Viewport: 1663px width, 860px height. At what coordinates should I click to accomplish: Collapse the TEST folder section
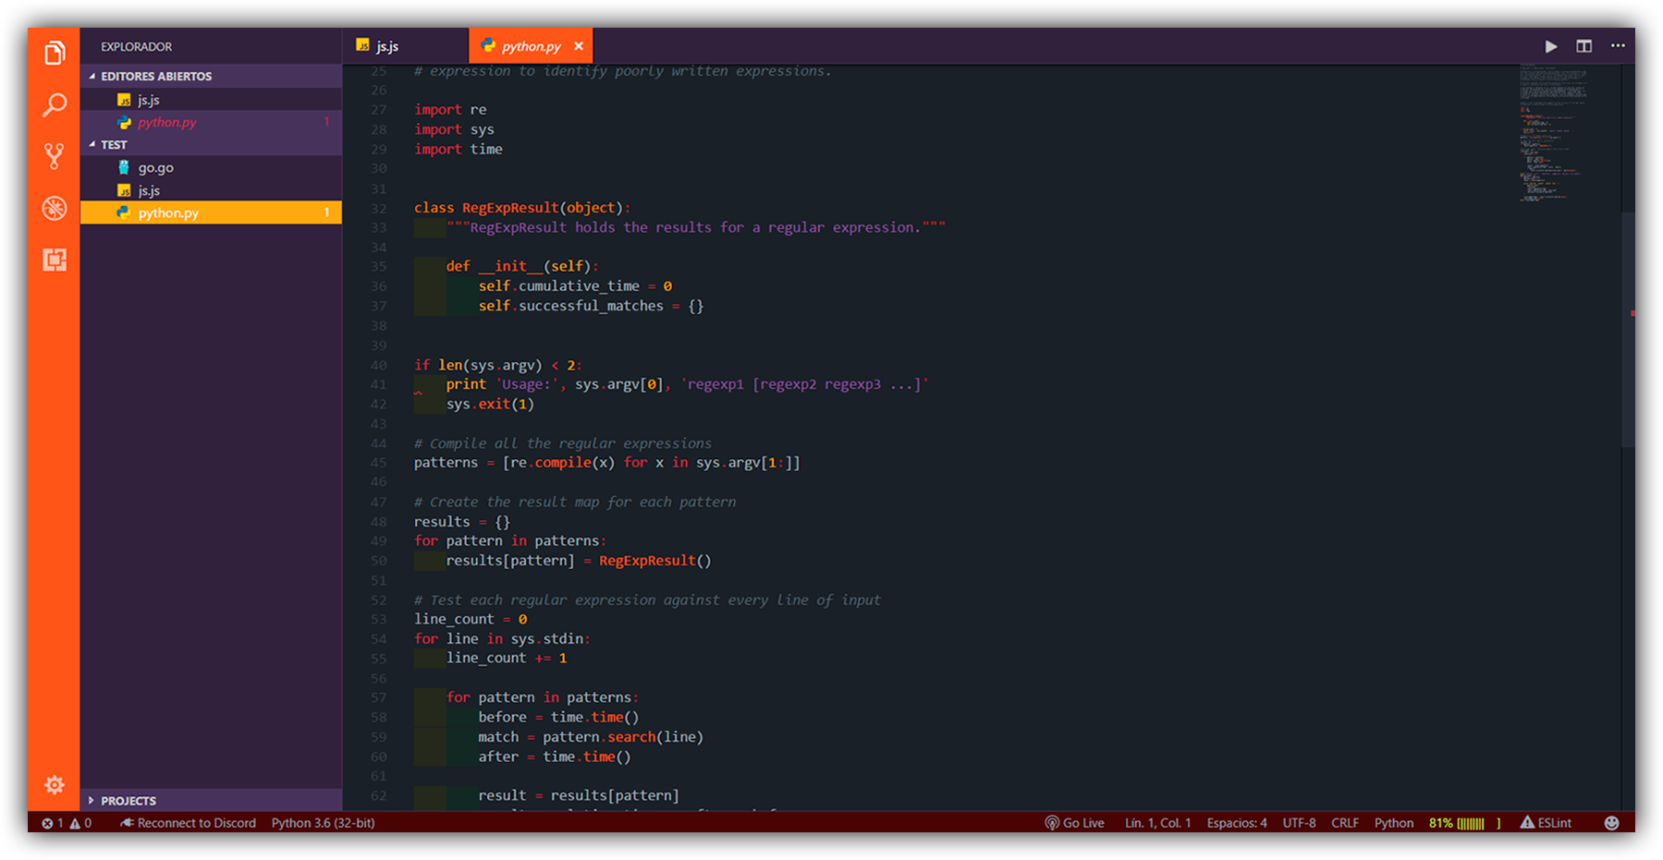coord(211,144)
